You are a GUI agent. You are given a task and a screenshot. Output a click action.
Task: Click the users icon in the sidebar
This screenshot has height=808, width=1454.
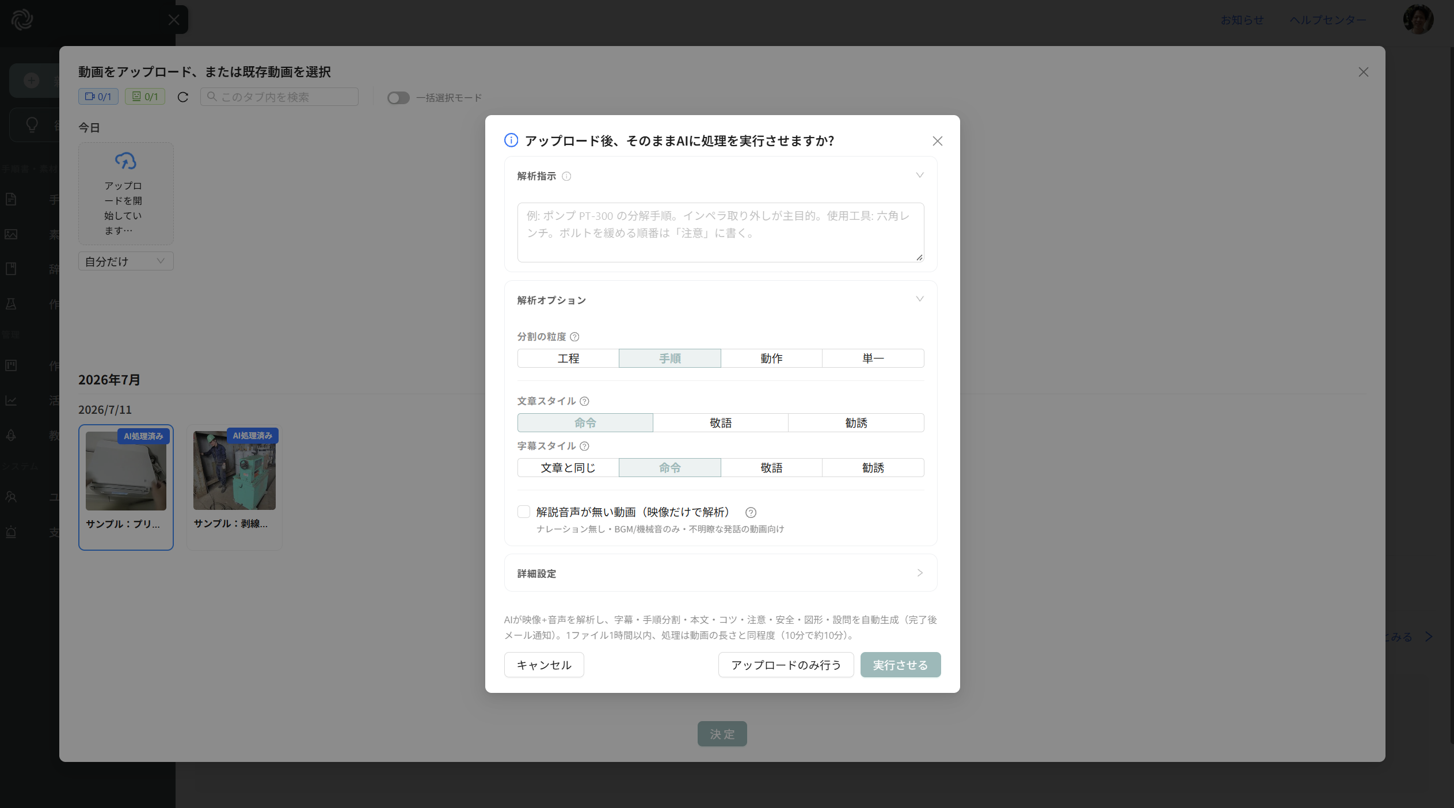pos(11,497)
